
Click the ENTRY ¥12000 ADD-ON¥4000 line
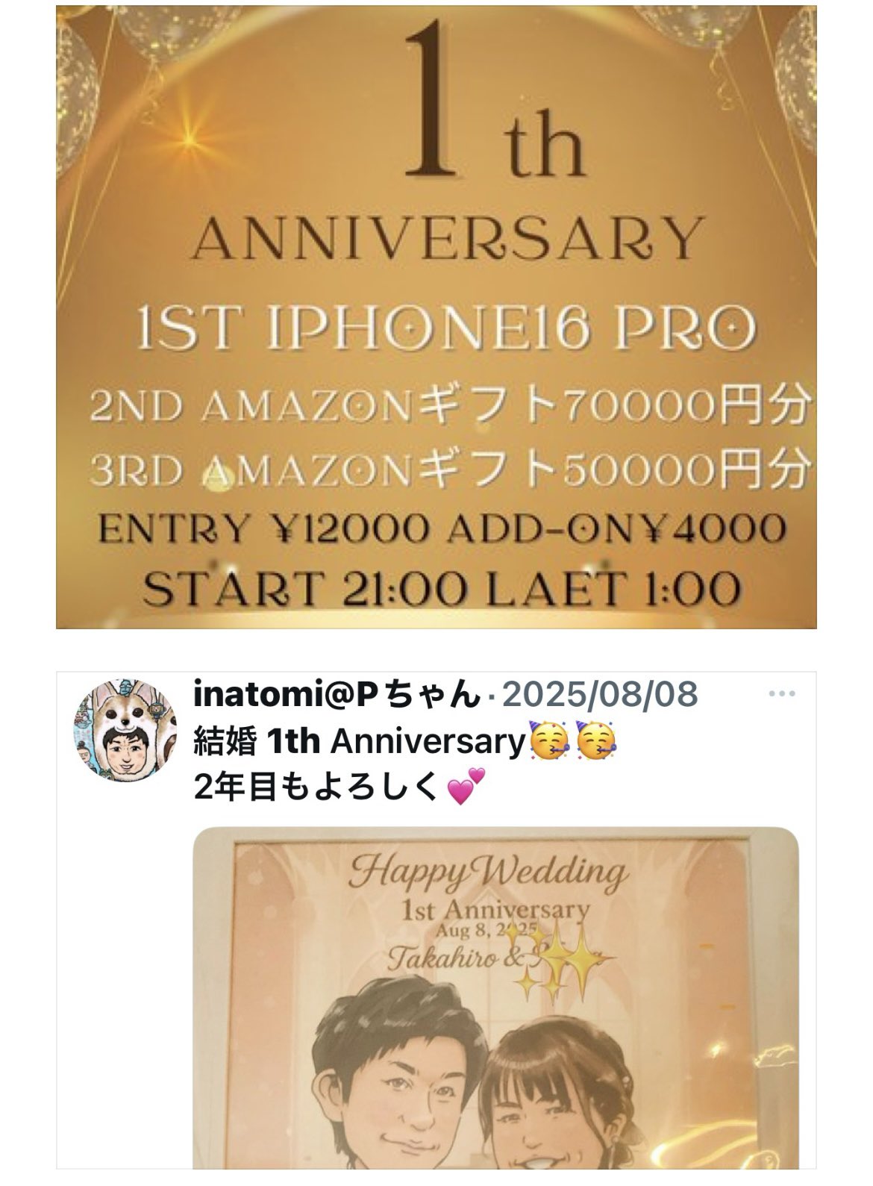[443, 531]
